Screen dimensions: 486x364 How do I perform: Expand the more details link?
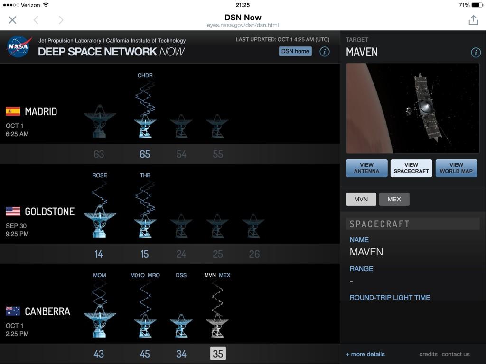[x=365, y=355]
